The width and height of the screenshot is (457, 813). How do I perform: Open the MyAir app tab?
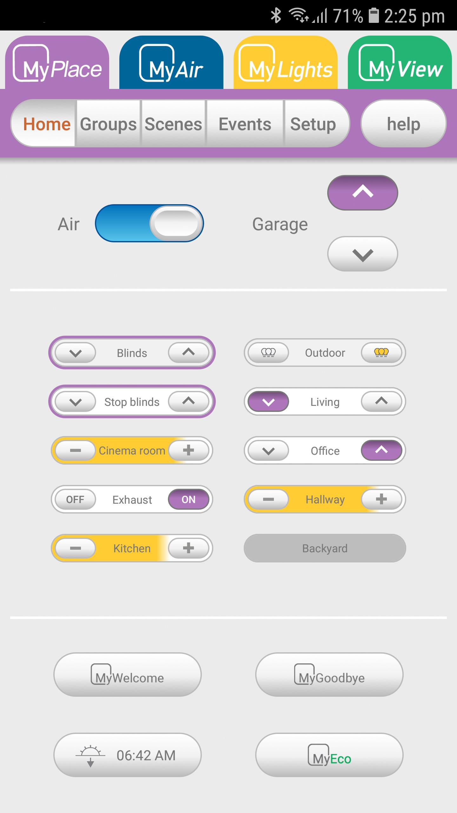coord(171,63)
